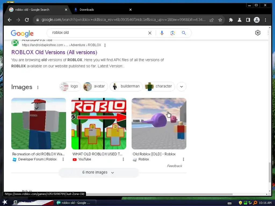Viewport: 275px width, 206px height.
Task: Click the Google logo
Action: [x=22, y=34]
